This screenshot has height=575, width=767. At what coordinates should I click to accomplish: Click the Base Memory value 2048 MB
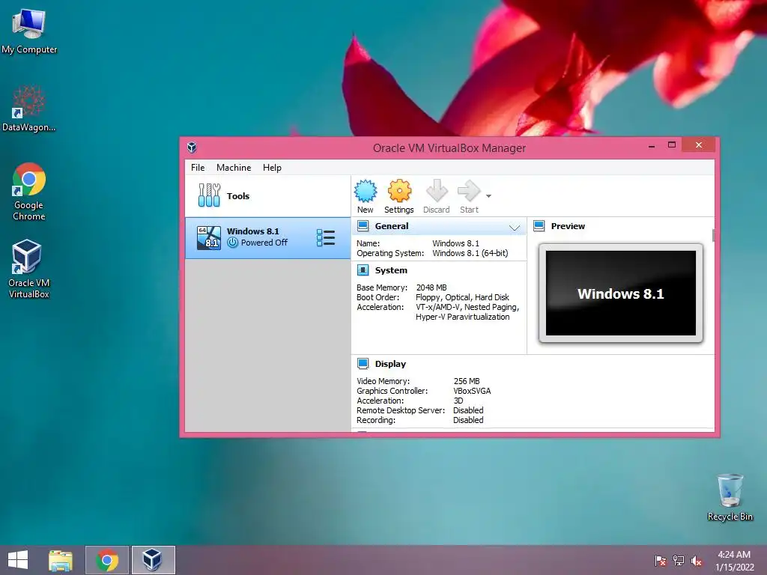pyautogui.click(x=431, y=287)
